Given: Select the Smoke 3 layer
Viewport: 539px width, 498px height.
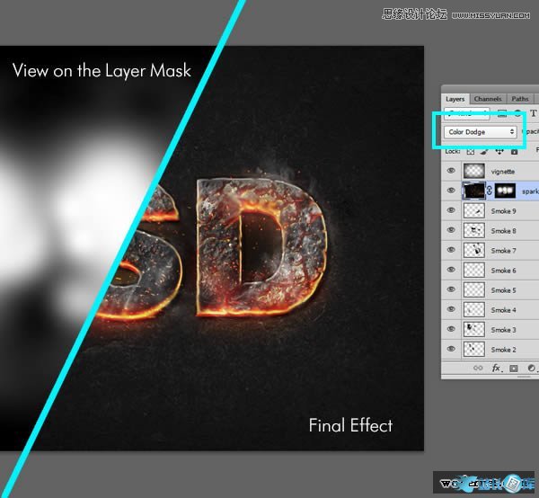Looking at the screenshot, I should (x=503, y=329).
